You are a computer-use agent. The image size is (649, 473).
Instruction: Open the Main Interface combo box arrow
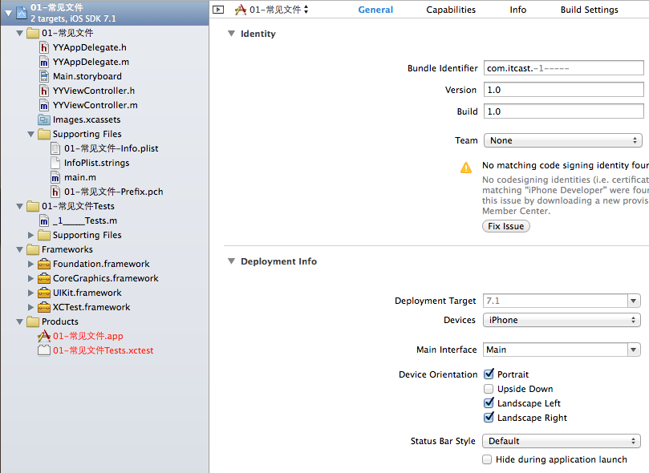pos(633,350)
